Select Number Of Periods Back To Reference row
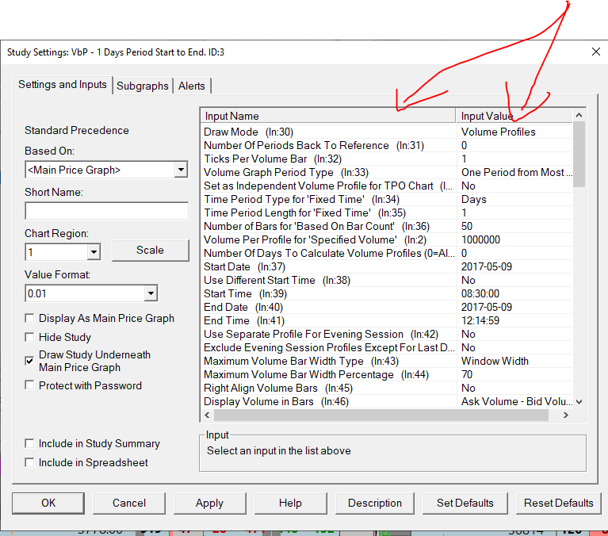Screen dimensions: 608x536 coord(387,145)
